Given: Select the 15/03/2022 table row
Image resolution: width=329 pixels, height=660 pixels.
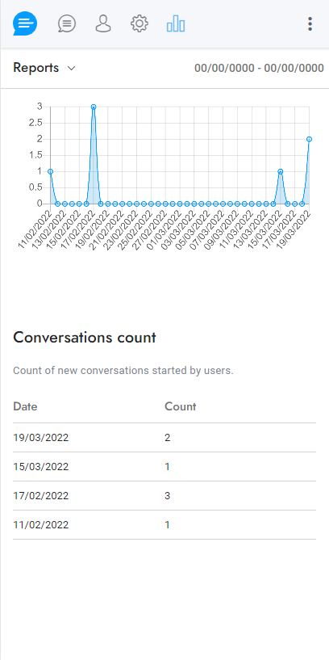Looking at the screenshot, I should click(164, 467).
